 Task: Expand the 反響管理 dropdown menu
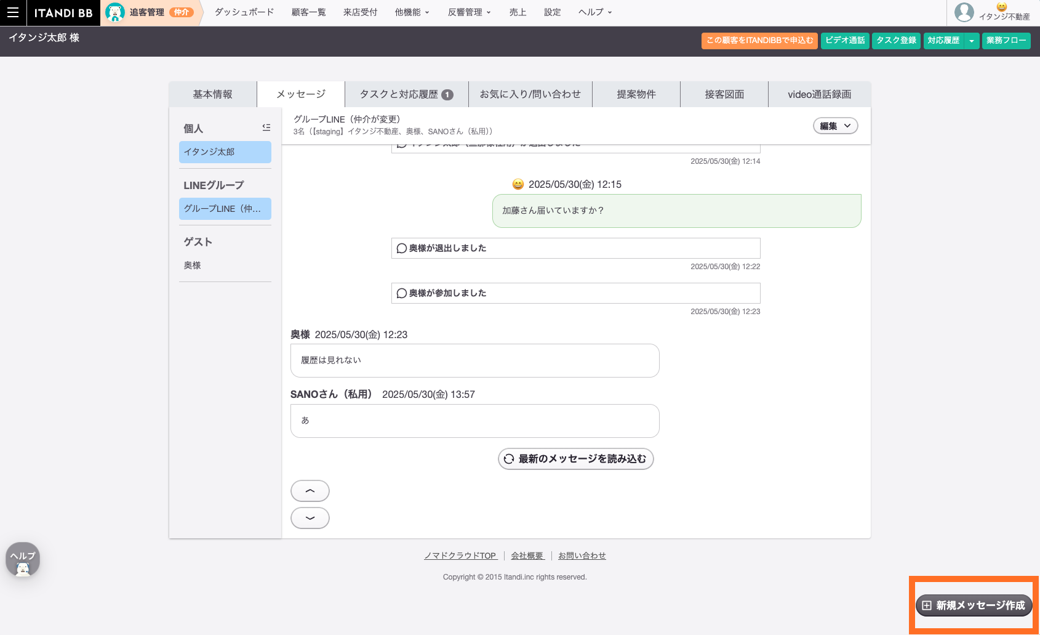pyautogui.click(x=469, y=12)
